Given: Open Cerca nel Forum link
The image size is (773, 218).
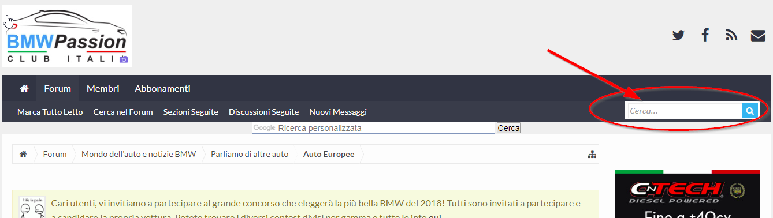Looking at the screenshot, I should pyautogui.click(x=123, y=112).
